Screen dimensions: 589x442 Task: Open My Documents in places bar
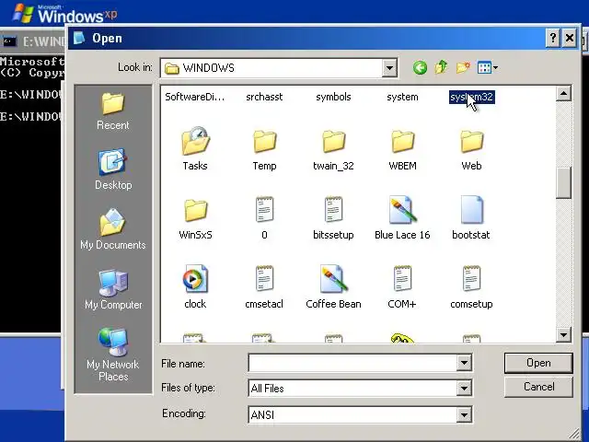click(112, 229)
